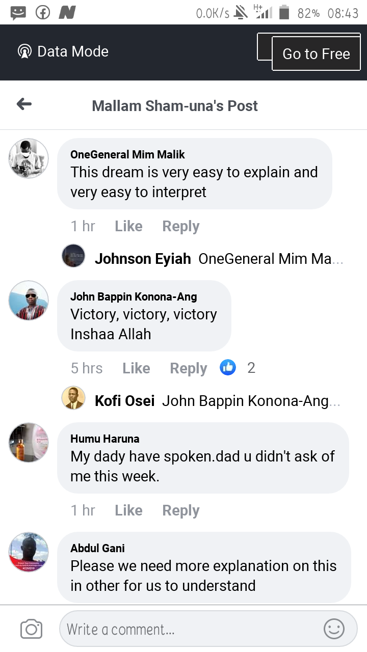This screenshot has height=652, width=367.
Task: Like Humu Haruna's comment
Action: 128,510
